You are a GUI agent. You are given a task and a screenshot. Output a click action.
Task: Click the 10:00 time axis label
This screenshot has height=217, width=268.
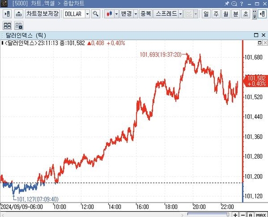pos(60,207)
